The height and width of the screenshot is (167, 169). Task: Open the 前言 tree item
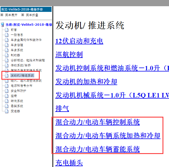tap(14, 30)
